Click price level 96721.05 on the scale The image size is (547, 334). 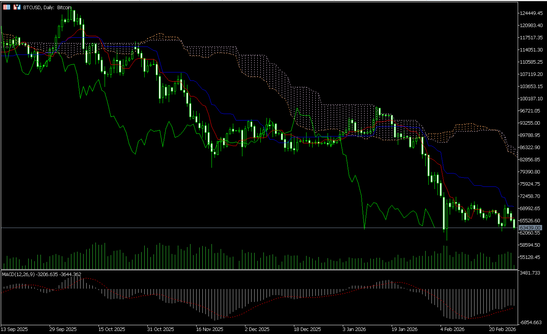[530, 111]
